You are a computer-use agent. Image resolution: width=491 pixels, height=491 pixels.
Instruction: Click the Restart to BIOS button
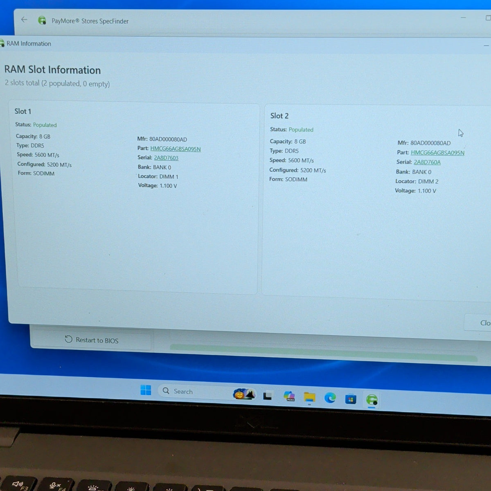tap(91, 340)
